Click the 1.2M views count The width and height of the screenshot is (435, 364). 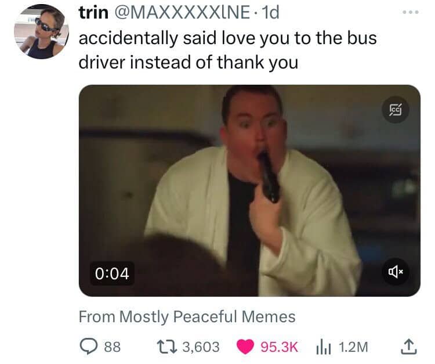(x=353, y=347)
